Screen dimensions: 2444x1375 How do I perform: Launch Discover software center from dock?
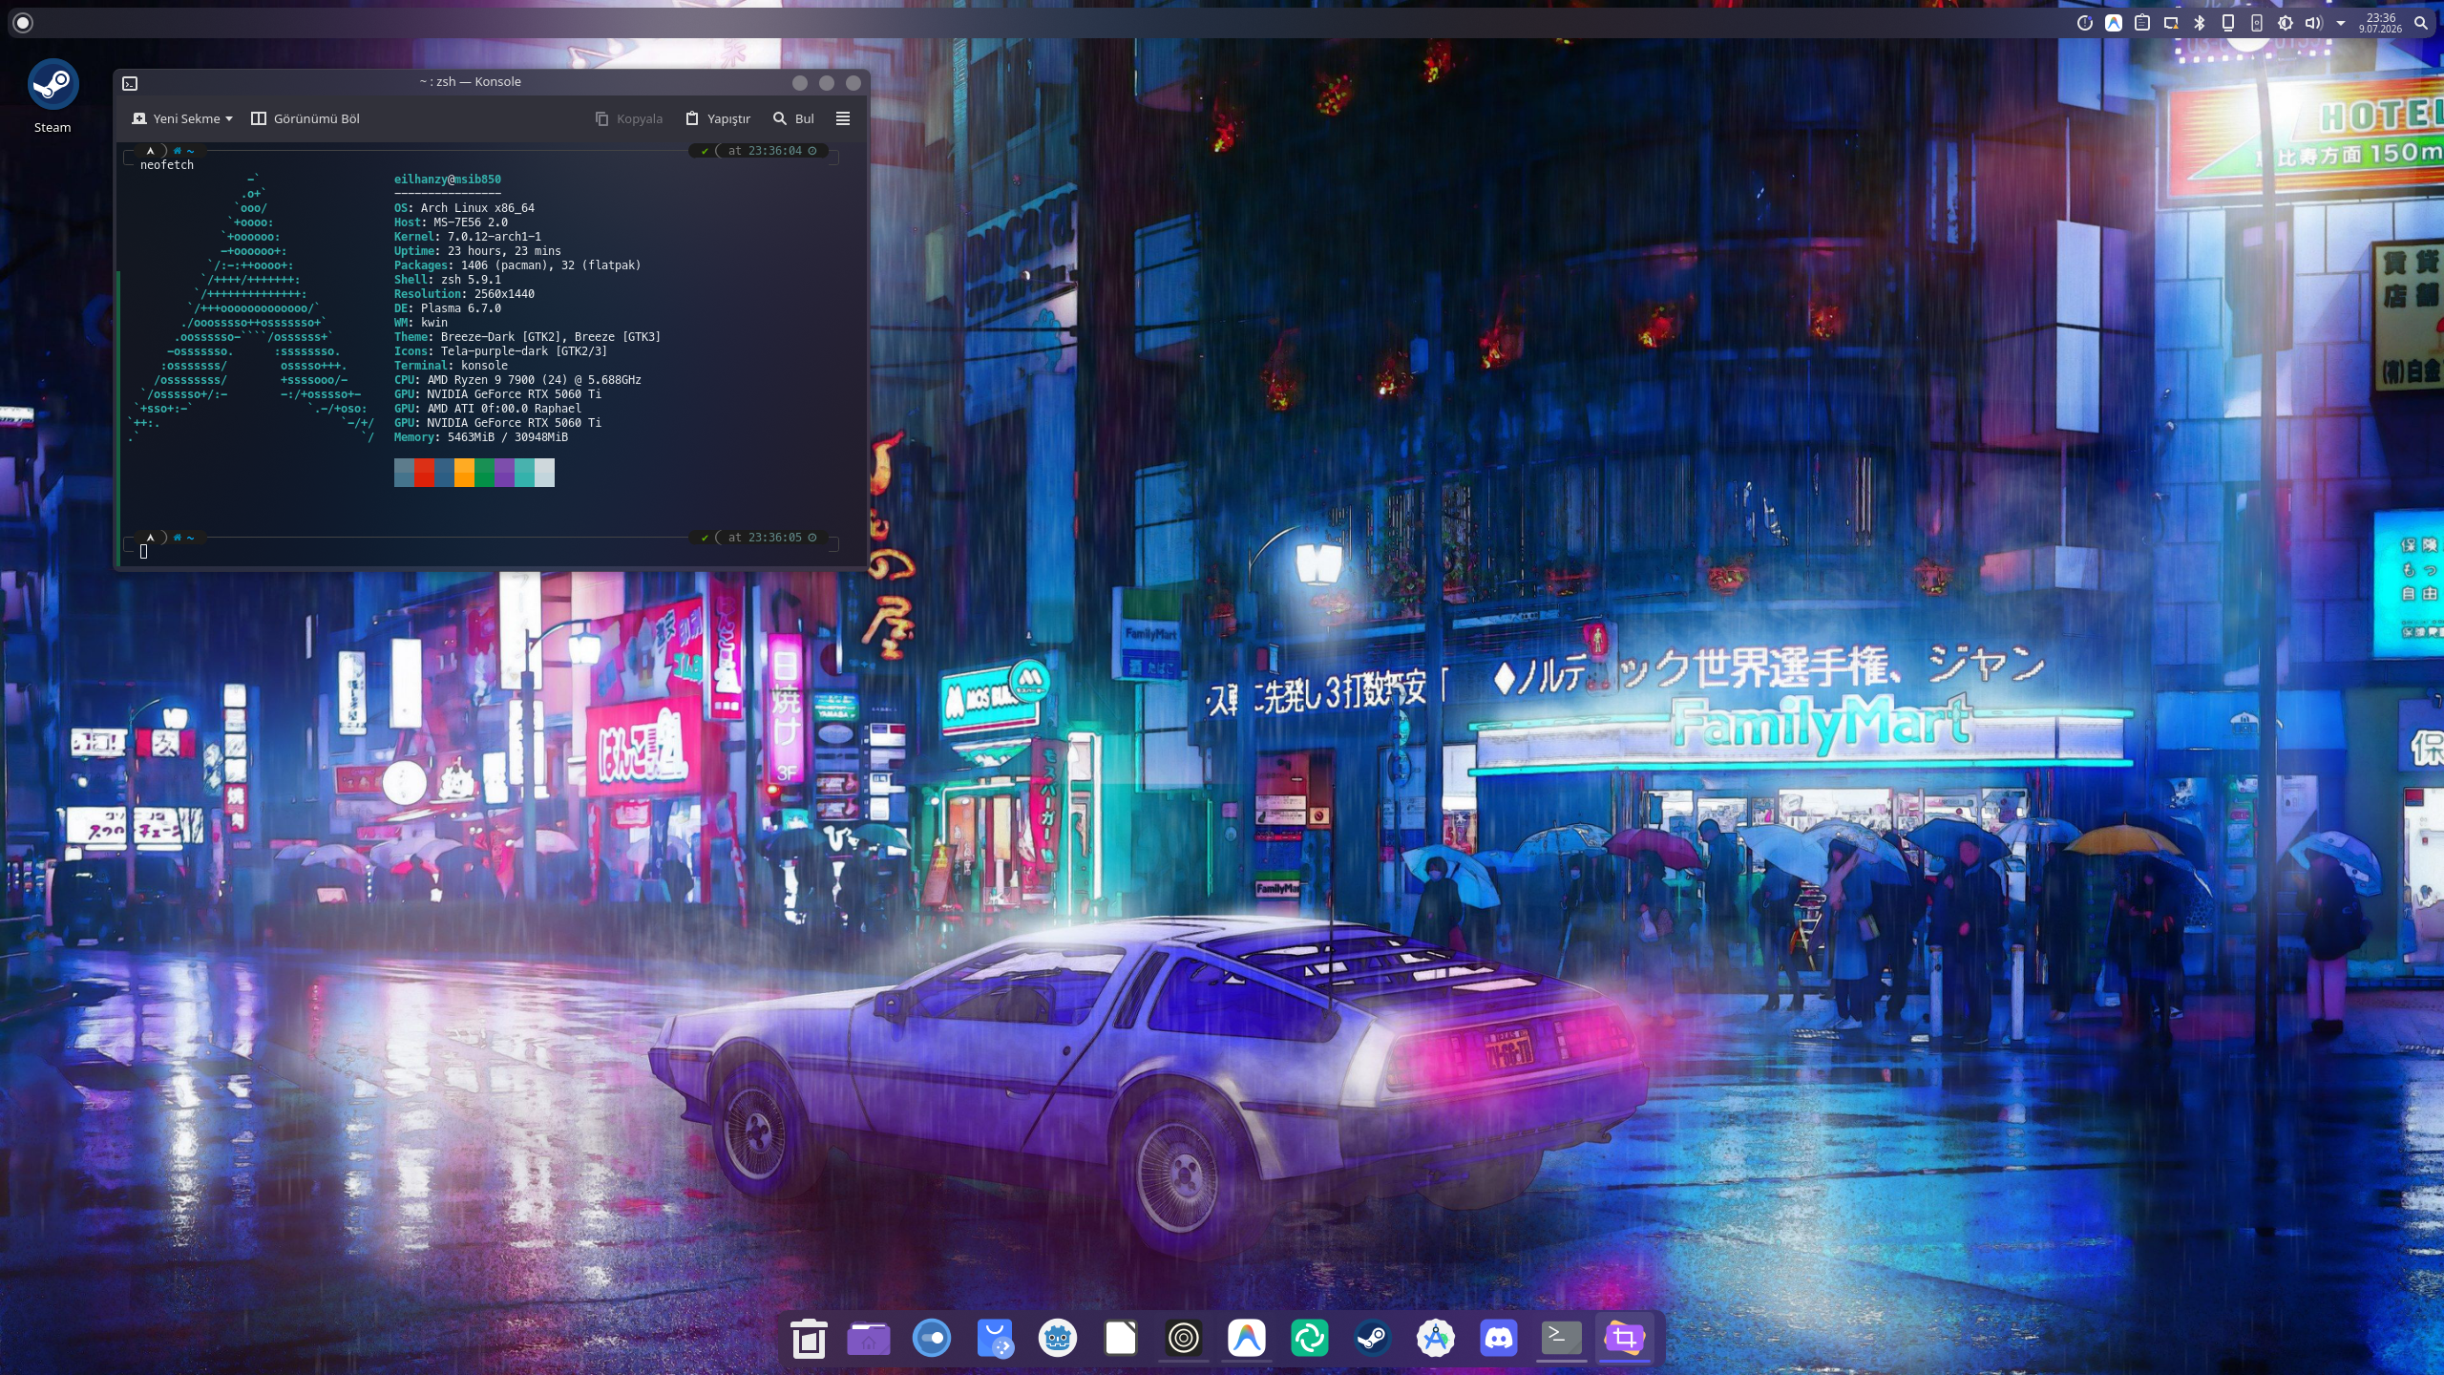click(x=994, y=1339)
